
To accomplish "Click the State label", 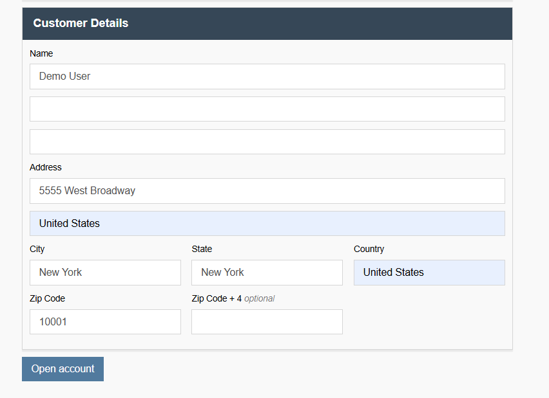I will (x=202, y=249).
